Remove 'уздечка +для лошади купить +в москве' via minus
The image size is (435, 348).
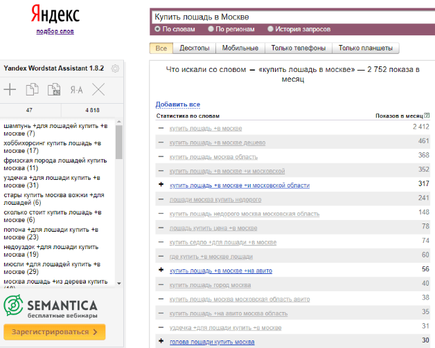pos(161,327)
